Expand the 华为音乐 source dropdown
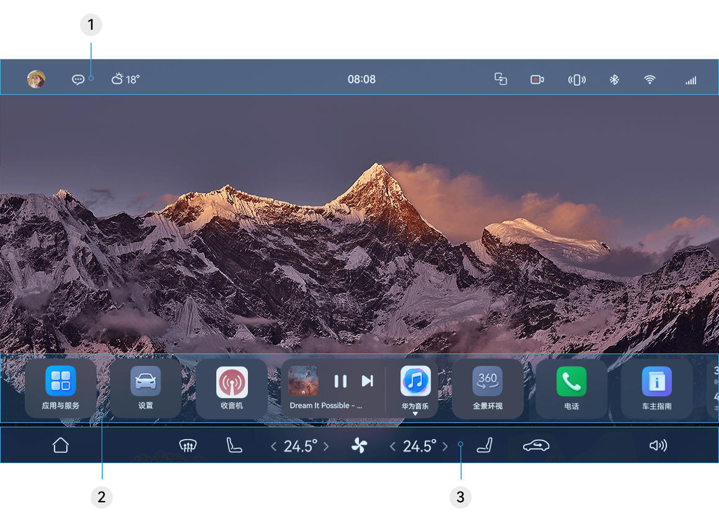Screen dimensions: 719x529 point(415,413)
